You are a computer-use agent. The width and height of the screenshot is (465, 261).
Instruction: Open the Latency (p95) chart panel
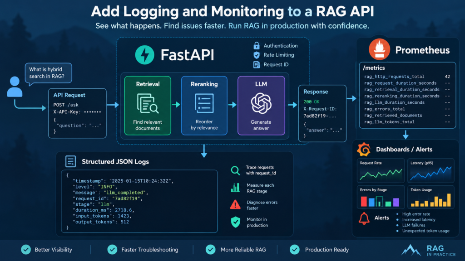pyautogui.click(x=431, y=171)
